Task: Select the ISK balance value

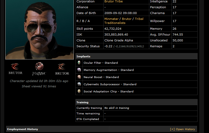Action: coord(116,35)
